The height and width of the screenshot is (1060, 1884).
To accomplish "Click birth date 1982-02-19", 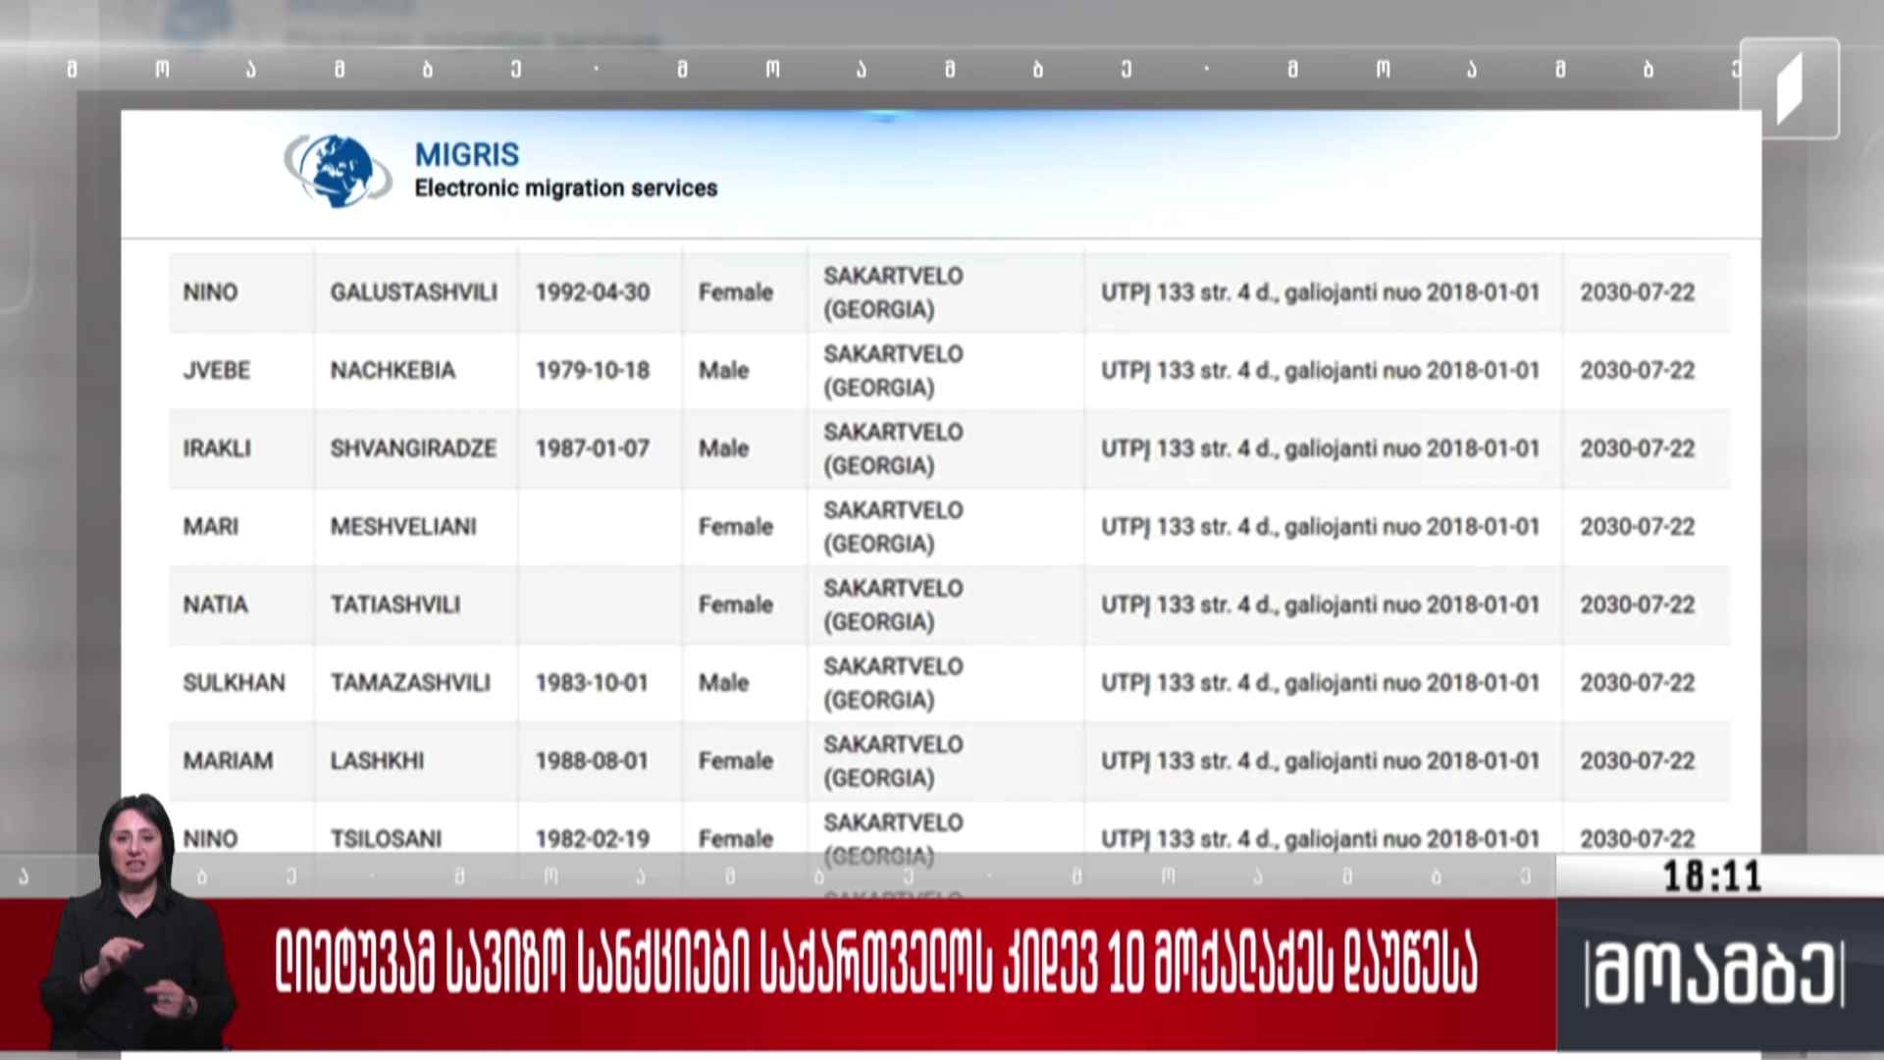I will click(592, 839).
